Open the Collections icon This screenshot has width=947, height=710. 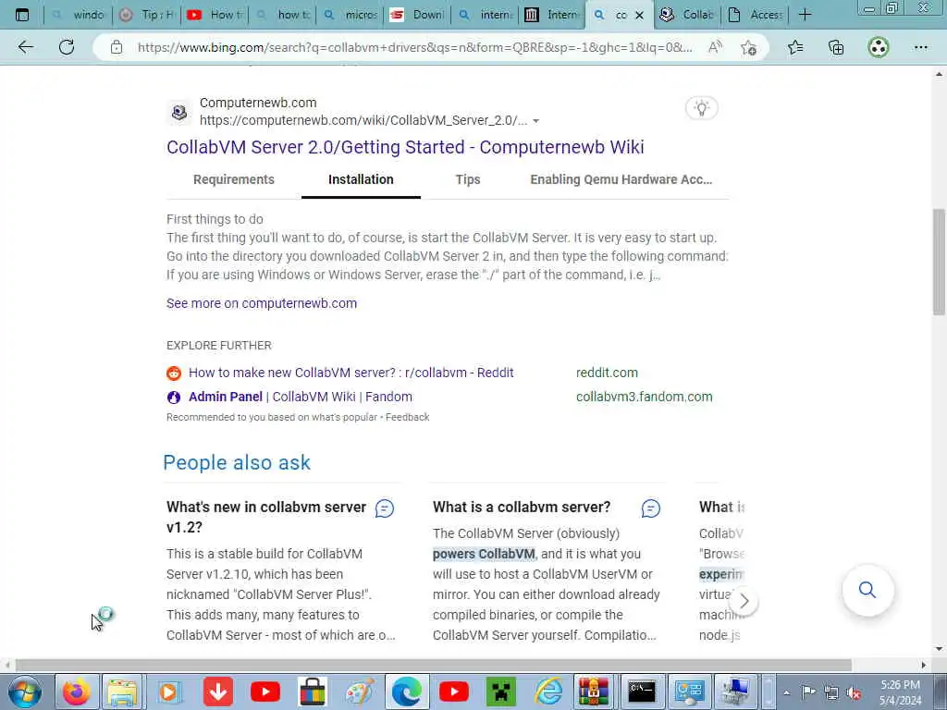(836, 47)
